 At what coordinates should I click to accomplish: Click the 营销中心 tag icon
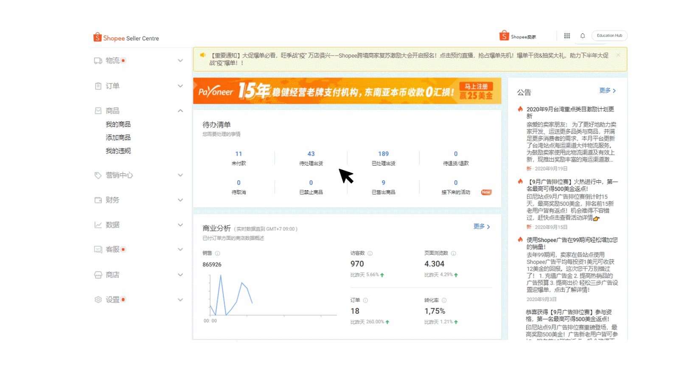coord(98,175)
